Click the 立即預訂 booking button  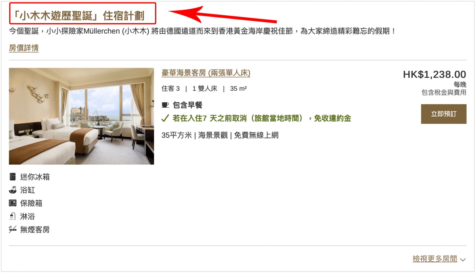point(443,114)
